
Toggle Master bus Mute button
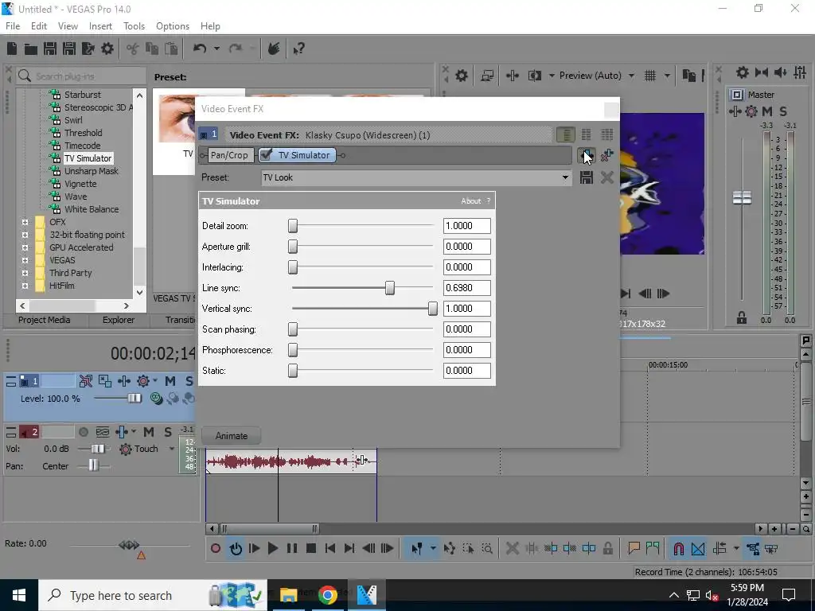(x=767, y=111)
